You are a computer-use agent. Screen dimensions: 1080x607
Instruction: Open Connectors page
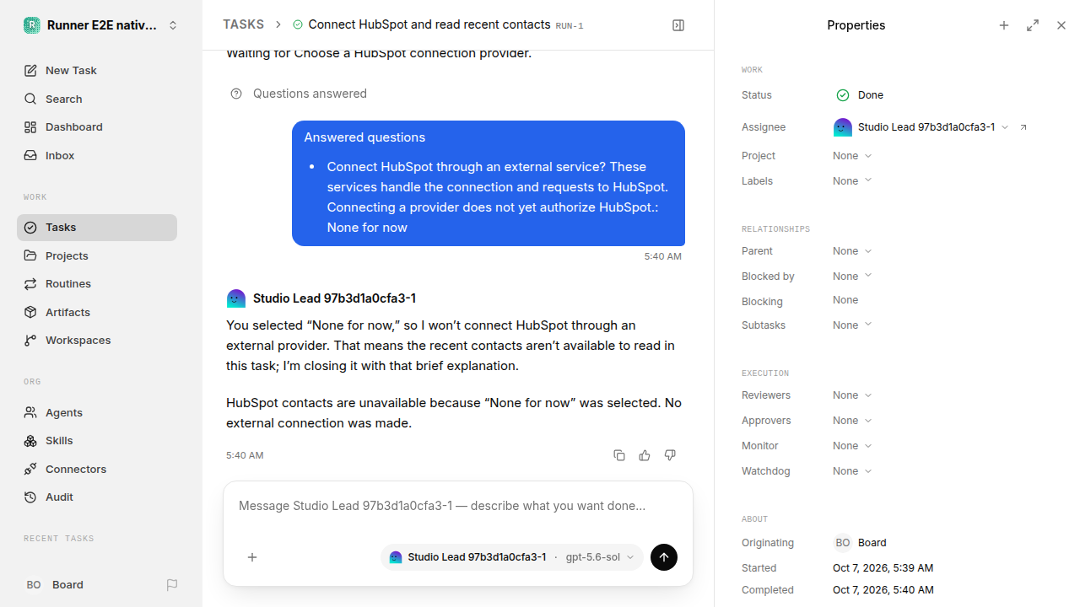[97, 469]
